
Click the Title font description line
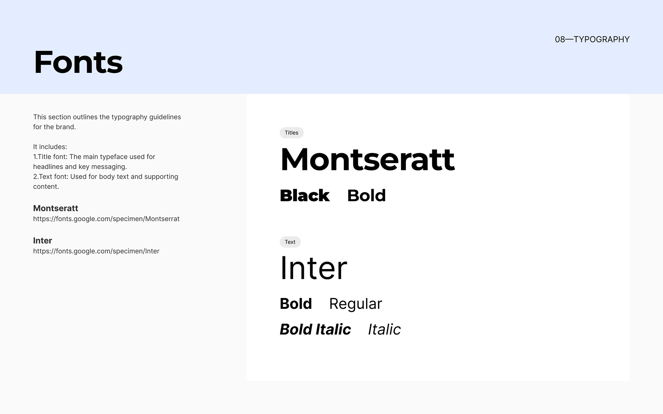94,161
